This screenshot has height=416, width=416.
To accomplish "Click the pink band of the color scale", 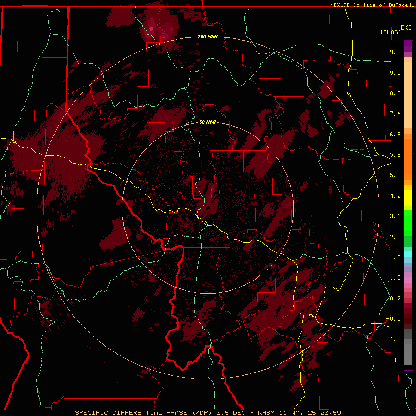I will (408, 281).
